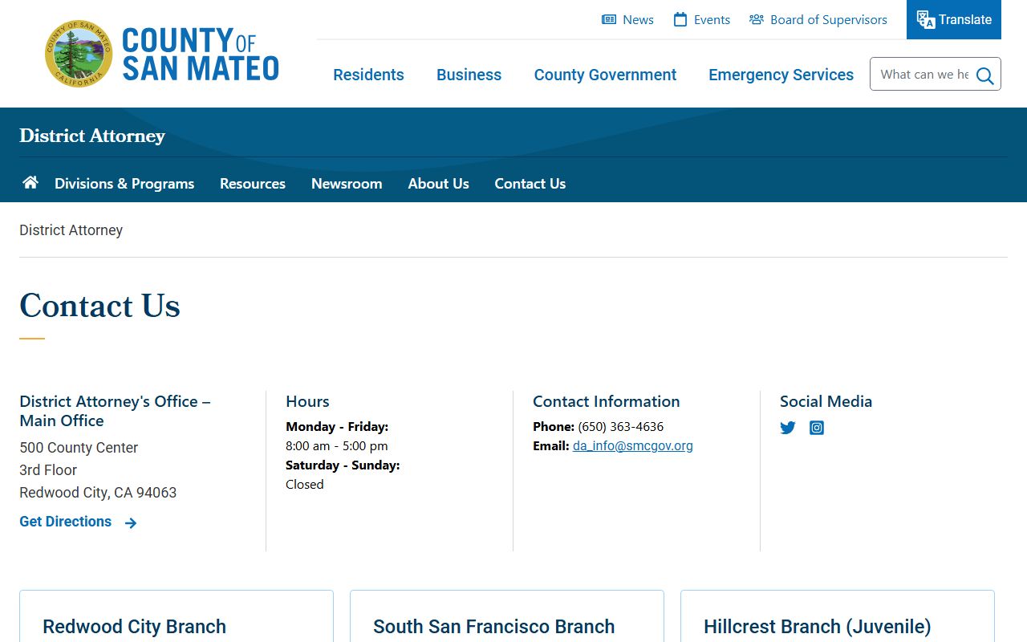Click the search magnifying glass icon

tap(985, 75)
